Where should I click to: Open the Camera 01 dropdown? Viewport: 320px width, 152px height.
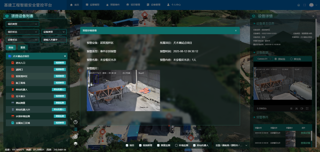[264, 59]
